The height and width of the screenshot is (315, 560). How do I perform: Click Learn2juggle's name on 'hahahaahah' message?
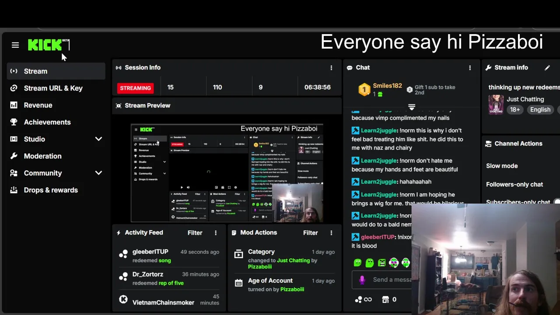378,182
